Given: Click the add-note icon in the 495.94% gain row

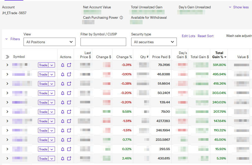Looking at the screenshot, I should [x=69, y=75].
